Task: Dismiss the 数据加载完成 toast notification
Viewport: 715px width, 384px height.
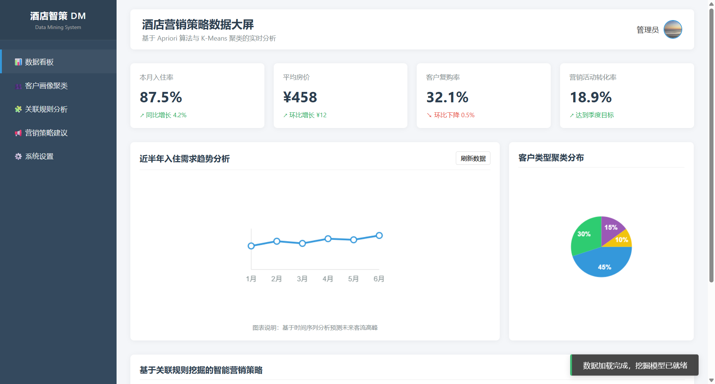Action: (635, 365)
